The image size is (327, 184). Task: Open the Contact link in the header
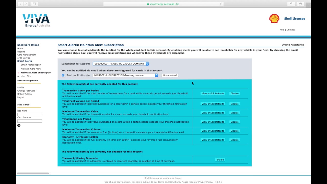(x=291, y=30)
